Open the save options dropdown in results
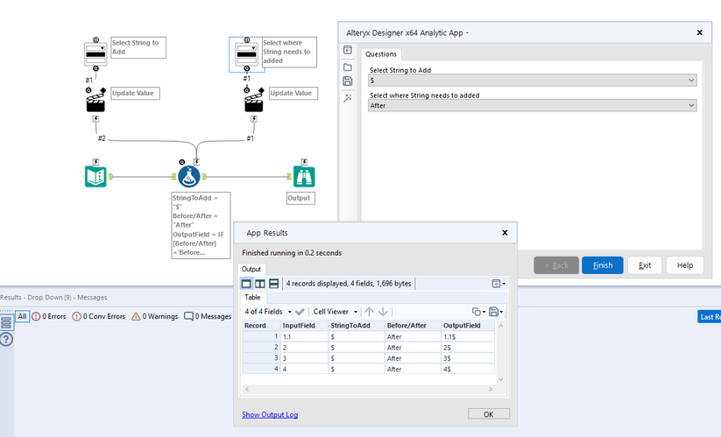721x437 pixels. (496, 312)
